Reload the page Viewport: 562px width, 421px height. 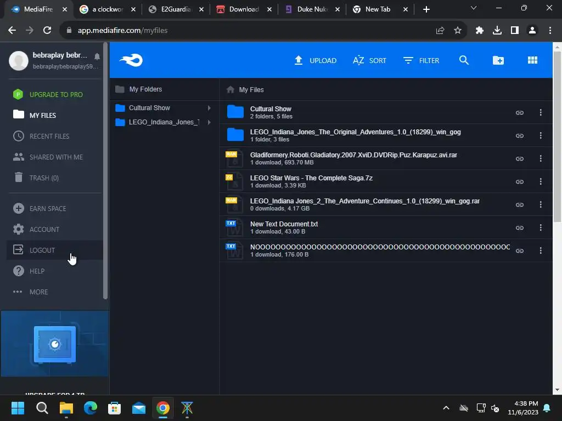[47, 31]
